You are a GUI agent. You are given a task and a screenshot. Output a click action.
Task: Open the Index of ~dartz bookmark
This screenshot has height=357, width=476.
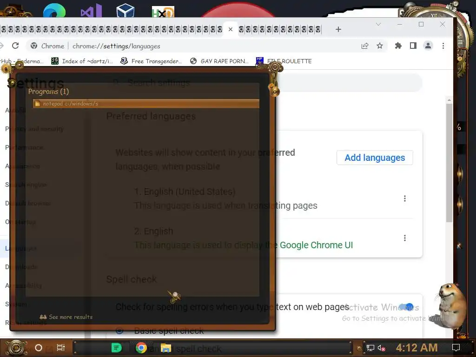[82, 61]
